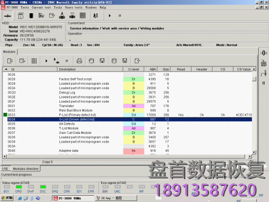This screenshot has width=269, height=202.
Task: Click the pause icon in right sidebar
Action: (x=264, y=83)
